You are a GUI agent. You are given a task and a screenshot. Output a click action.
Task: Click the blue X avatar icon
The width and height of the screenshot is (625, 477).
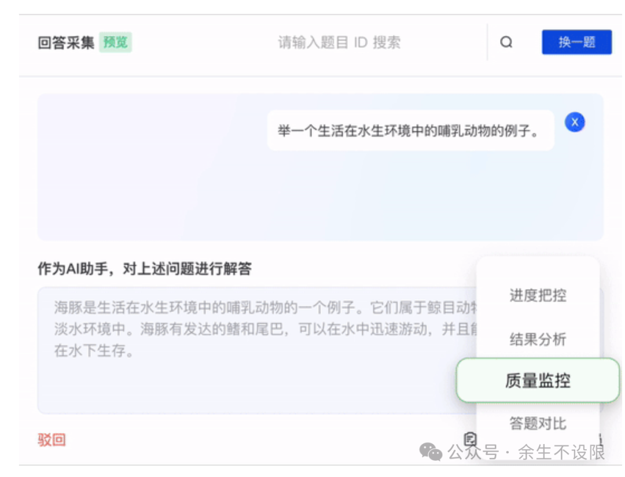click(x=575, y=122)
